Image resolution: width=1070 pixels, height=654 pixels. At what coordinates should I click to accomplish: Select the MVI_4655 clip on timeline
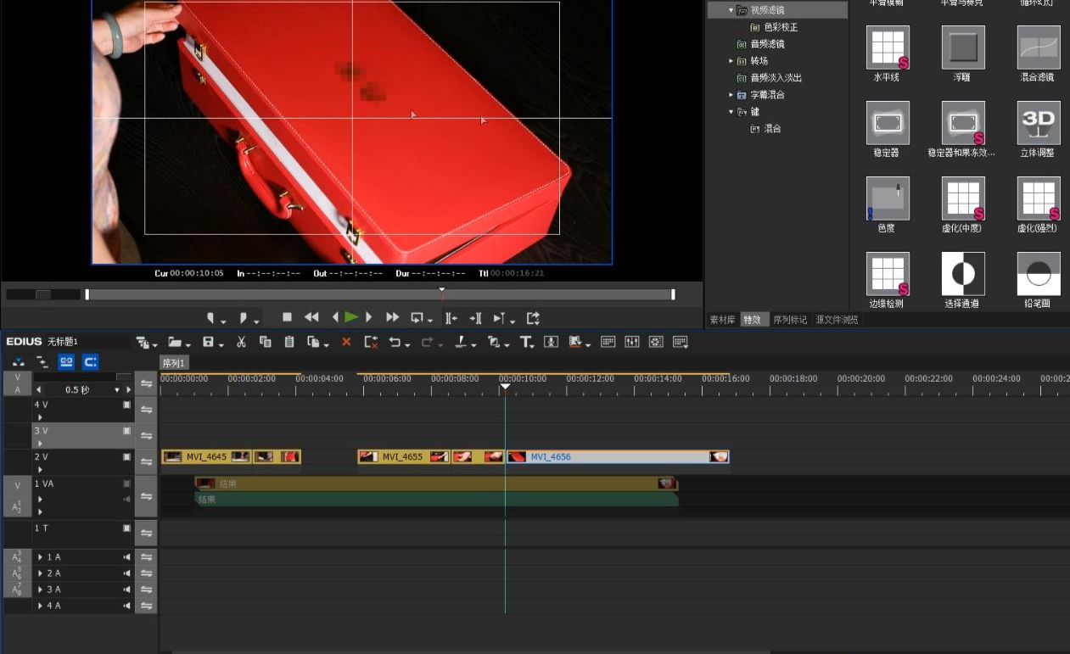click(x=402, y=456)
